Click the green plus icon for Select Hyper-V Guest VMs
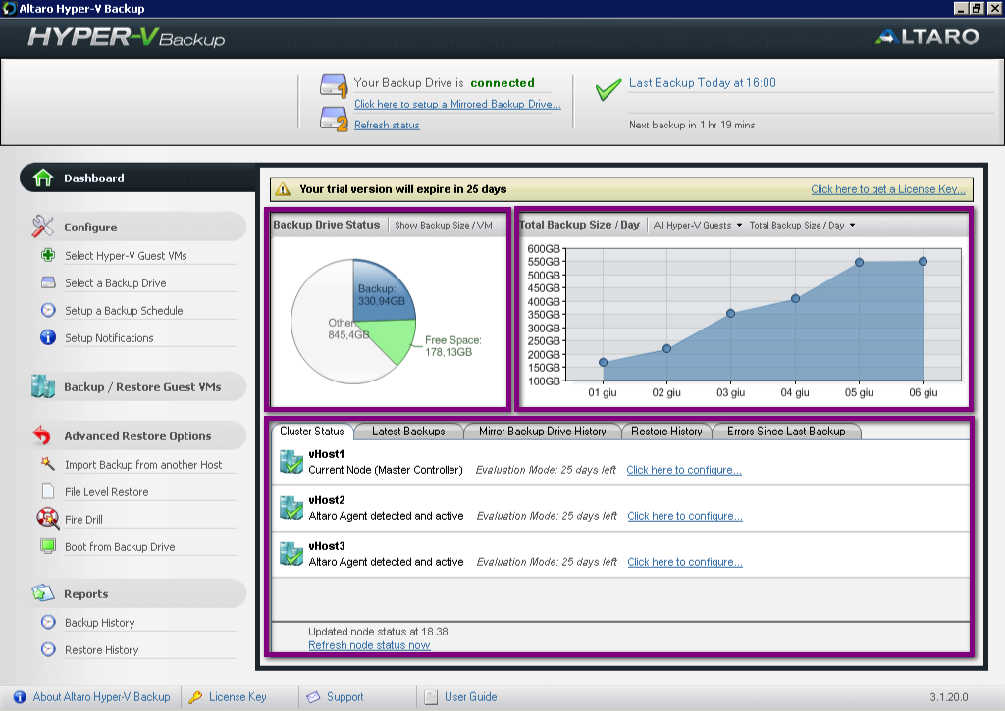Screen dimensions: 1005x711 [x=48, y=255]
